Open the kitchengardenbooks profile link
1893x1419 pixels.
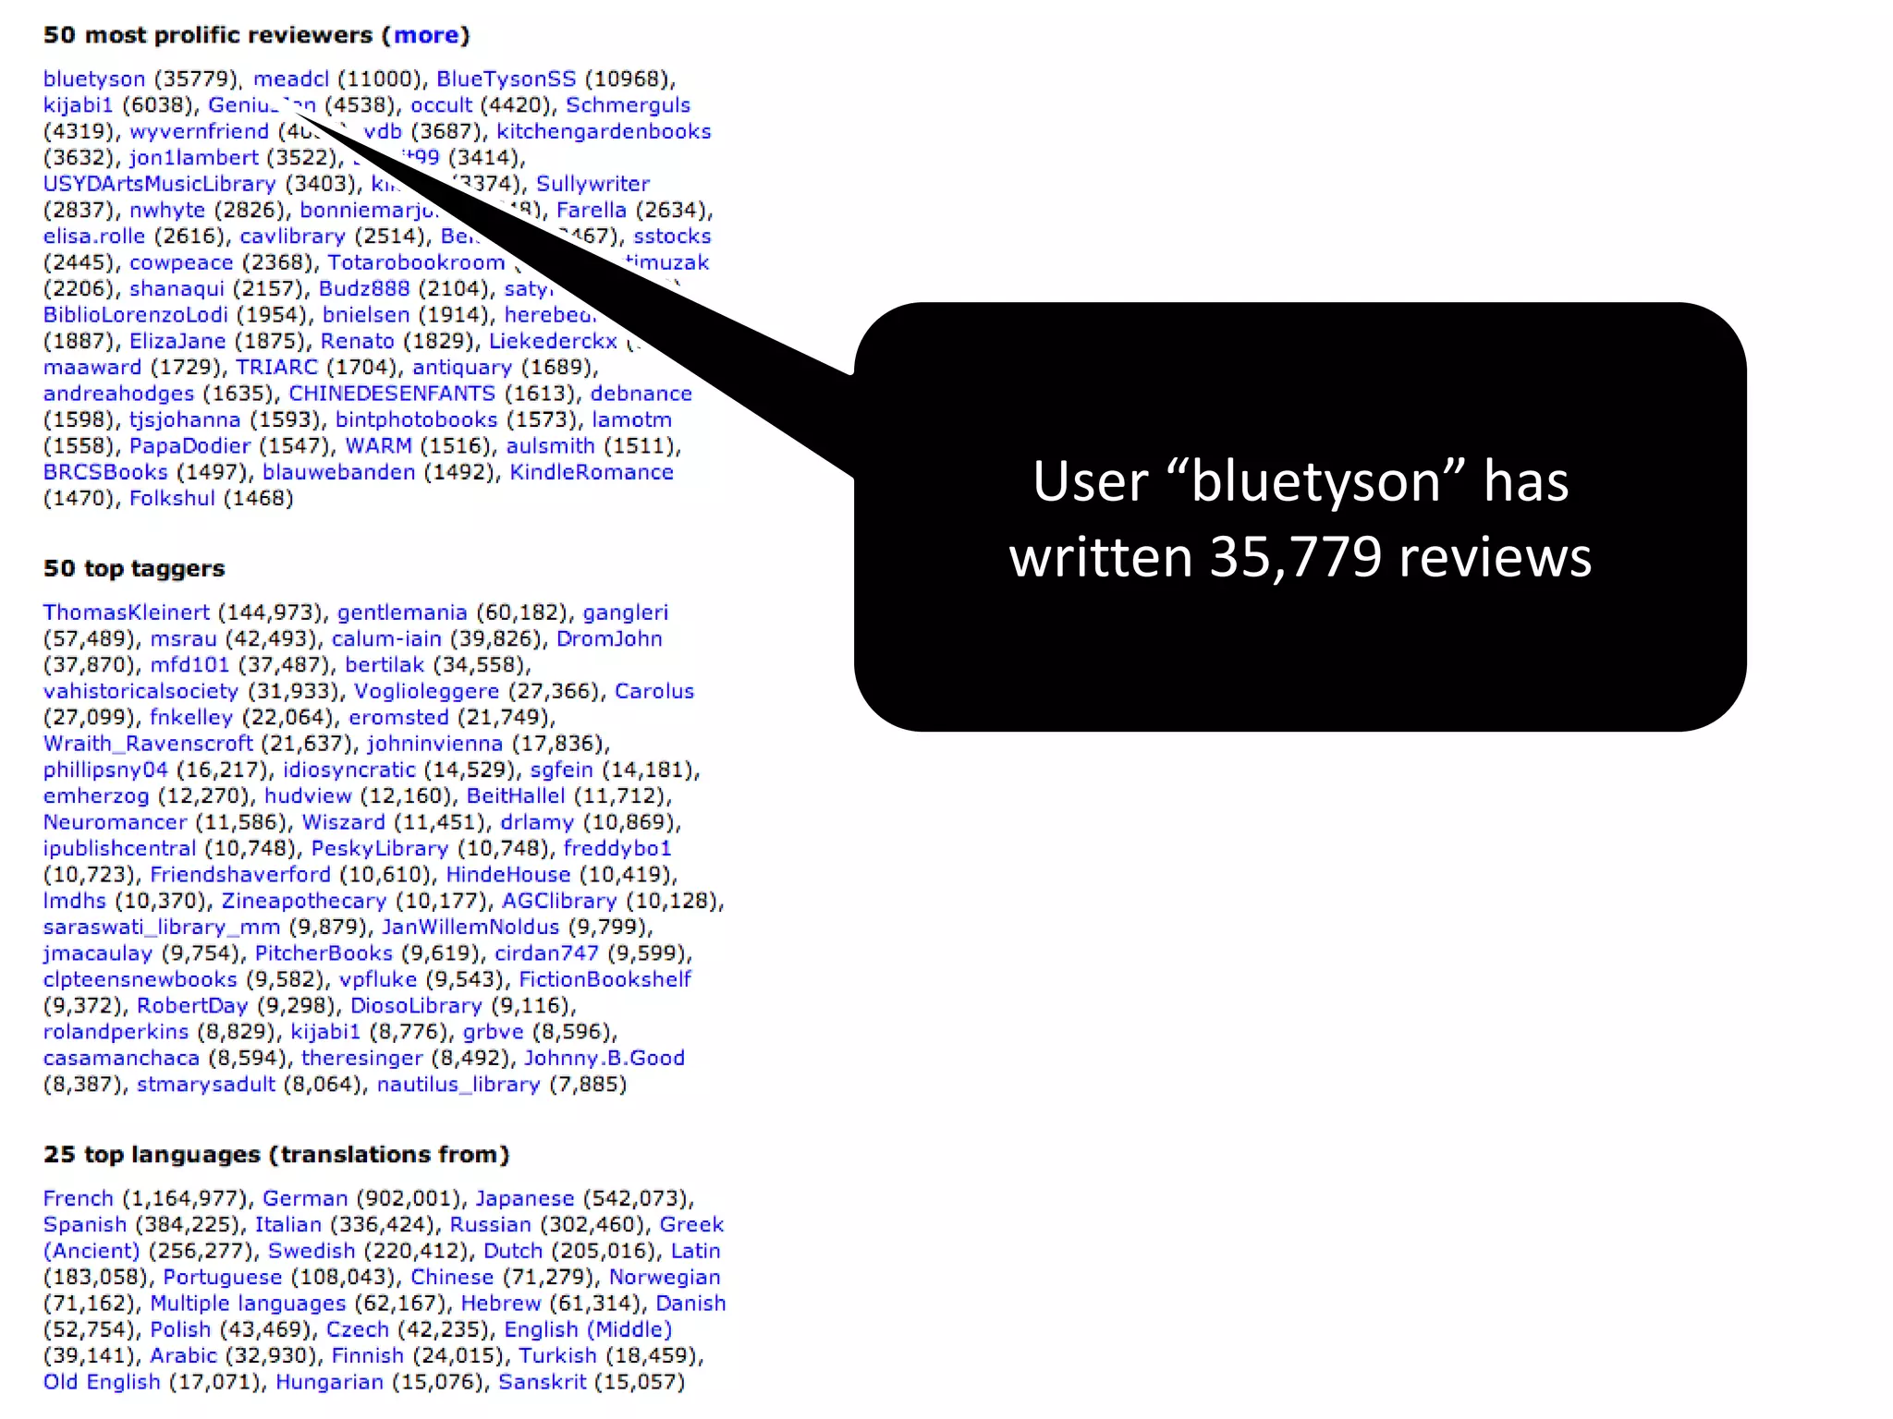(x=604, y=132)
